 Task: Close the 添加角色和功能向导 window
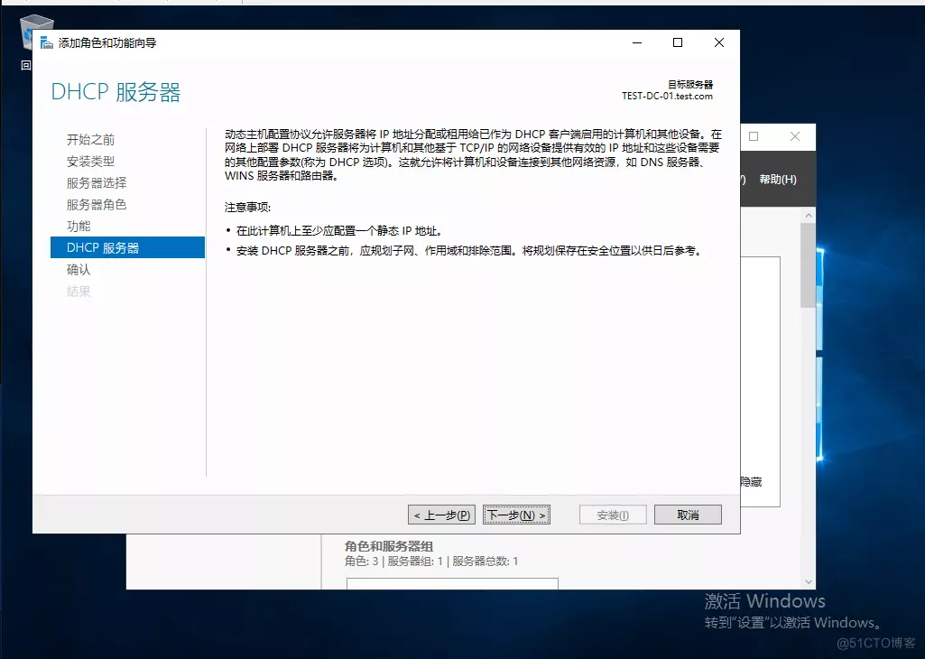point(719,42)
